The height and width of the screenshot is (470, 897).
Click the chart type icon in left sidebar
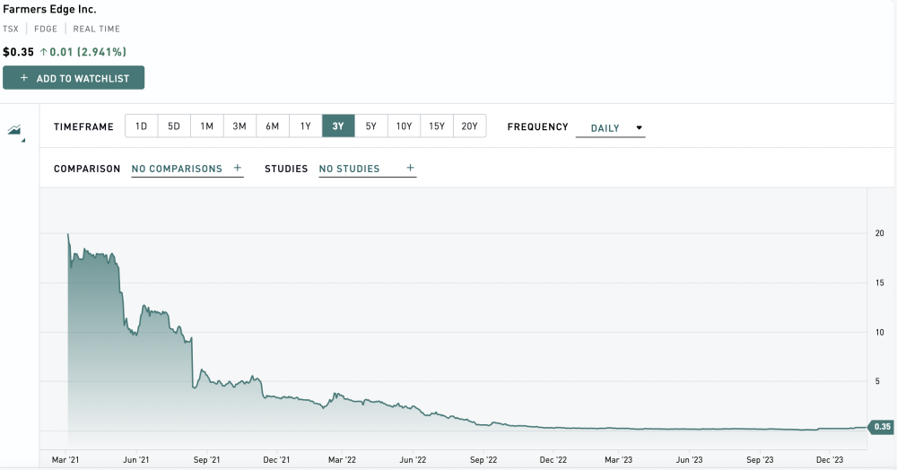pos(15,131)
